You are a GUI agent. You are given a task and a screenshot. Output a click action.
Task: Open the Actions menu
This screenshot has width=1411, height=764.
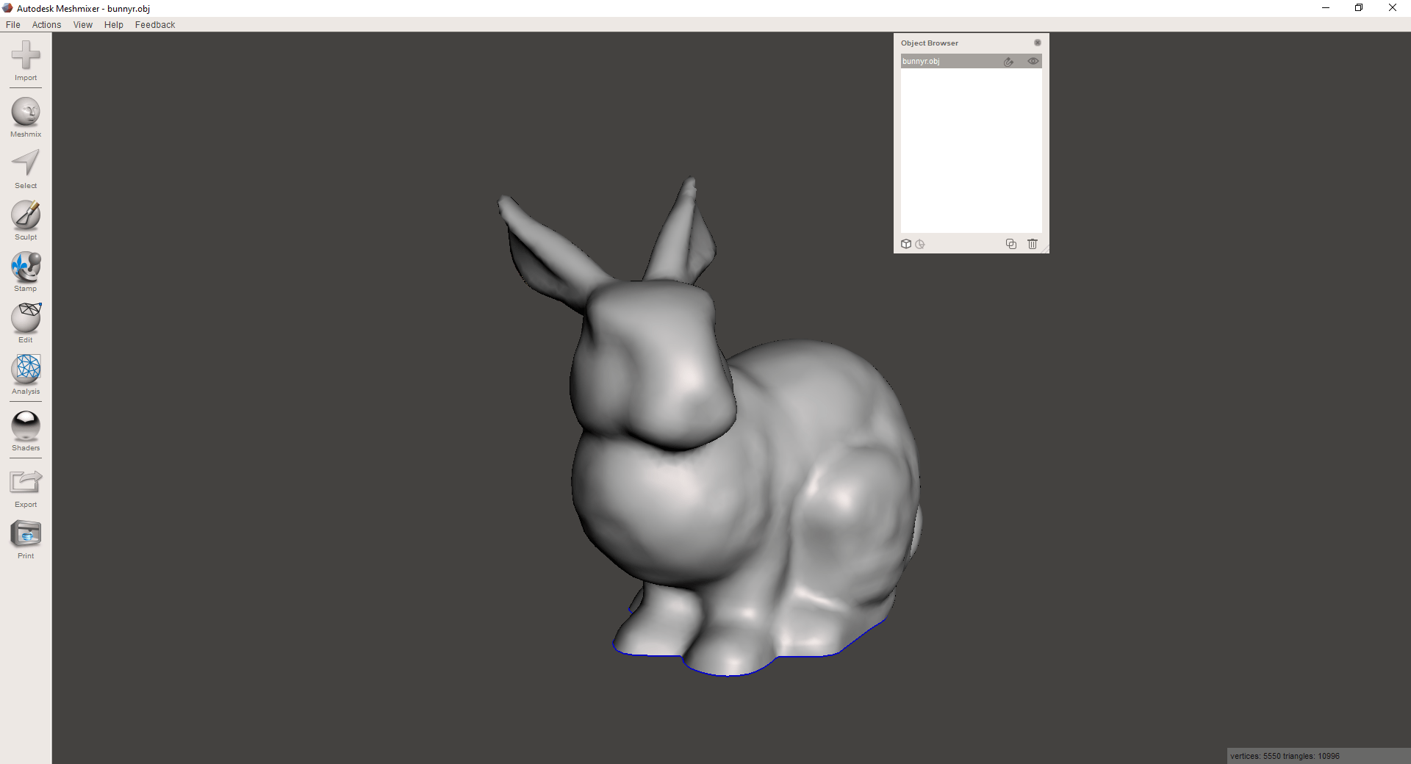coord(46,25)
